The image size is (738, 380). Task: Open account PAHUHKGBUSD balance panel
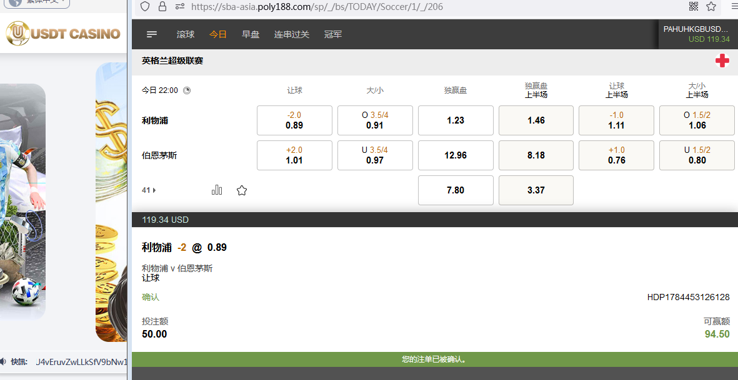point(698,34)
